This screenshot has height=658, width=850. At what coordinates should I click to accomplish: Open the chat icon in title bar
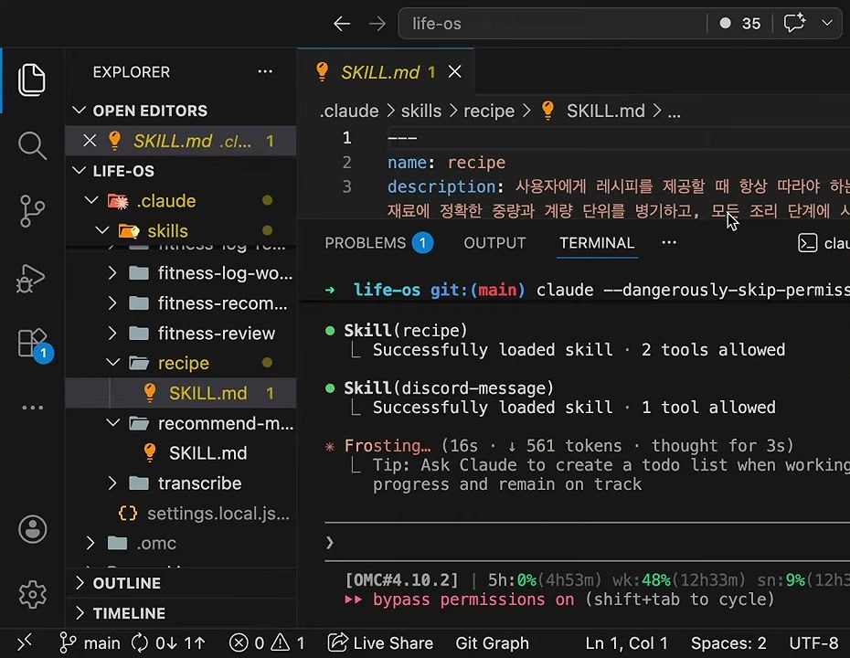(795, 23)
